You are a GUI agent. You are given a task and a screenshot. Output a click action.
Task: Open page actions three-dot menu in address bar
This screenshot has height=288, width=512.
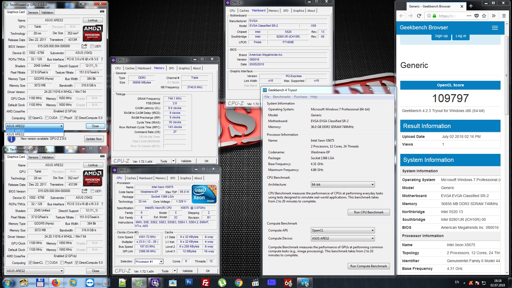[x=469, y=16]
